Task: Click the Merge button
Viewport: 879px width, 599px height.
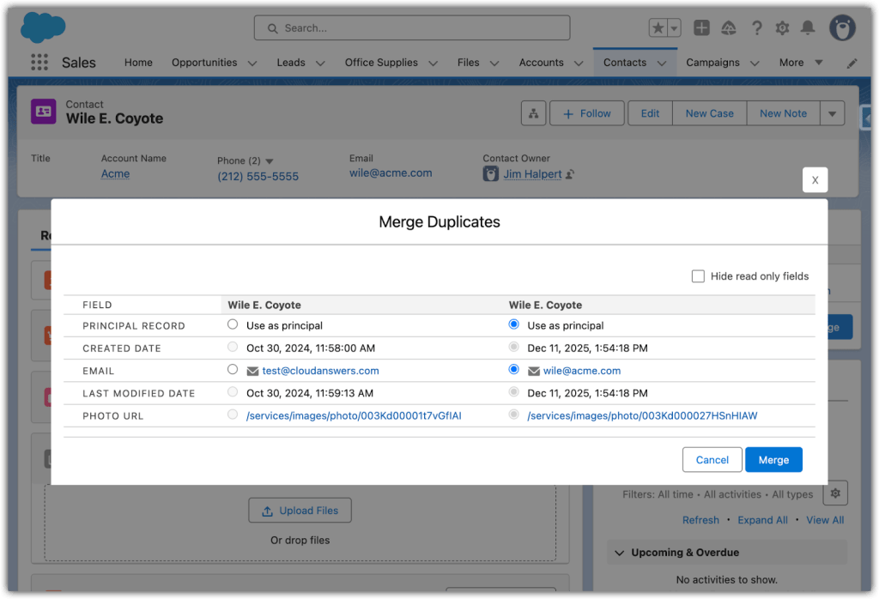Action: [773, 460]
